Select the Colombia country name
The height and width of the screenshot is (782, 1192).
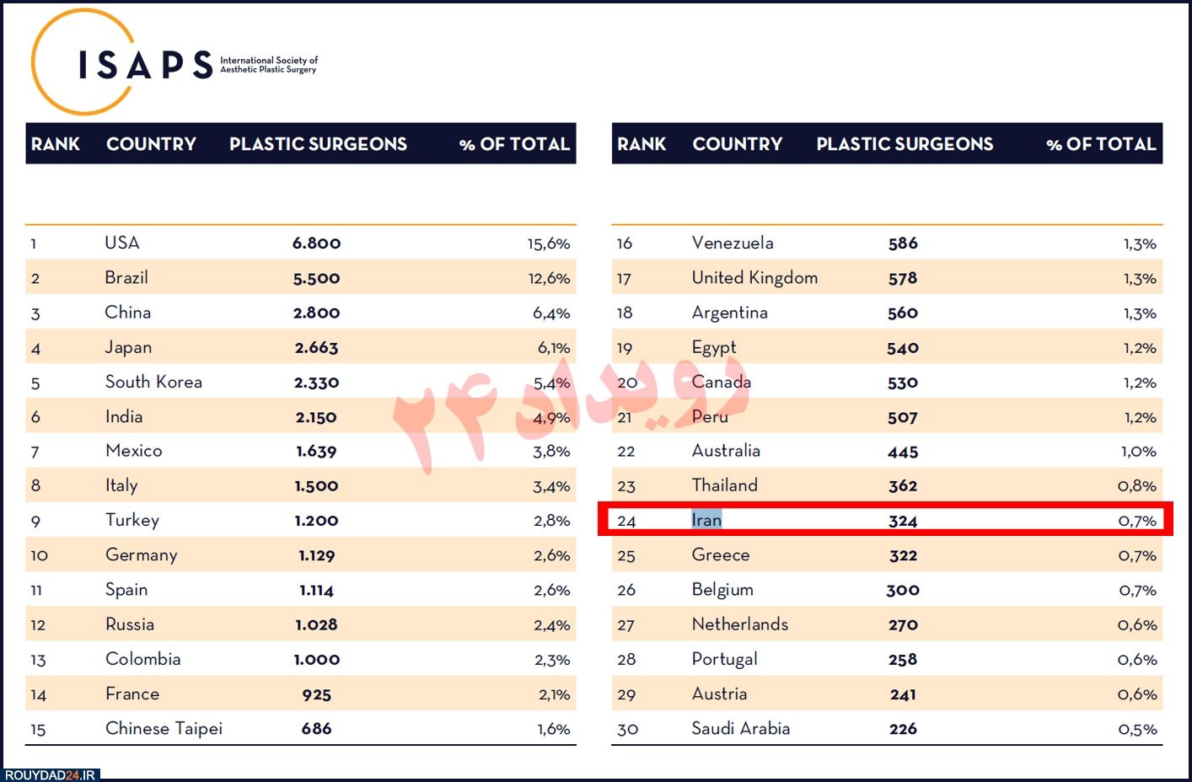pos(142,659)
